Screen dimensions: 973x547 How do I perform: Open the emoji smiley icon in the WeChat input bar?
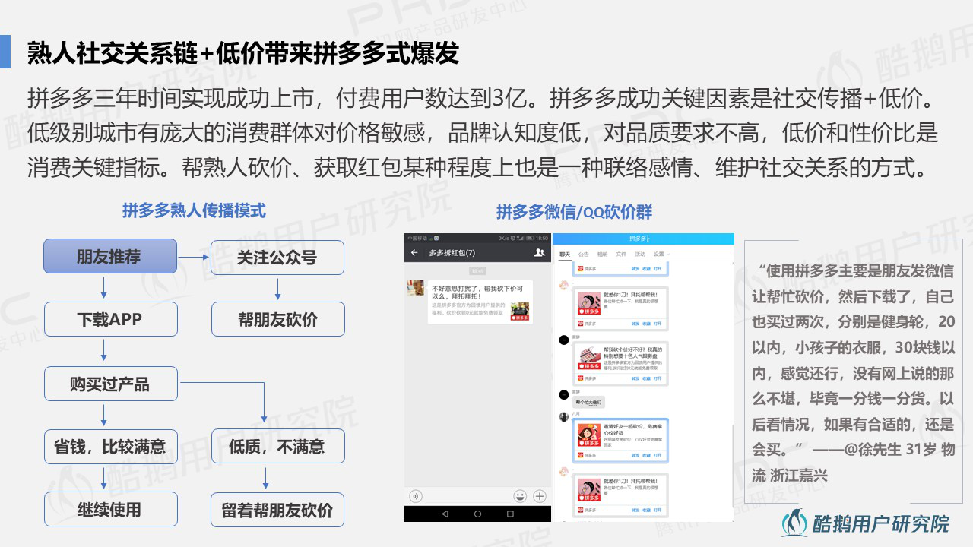pos(520,496)
